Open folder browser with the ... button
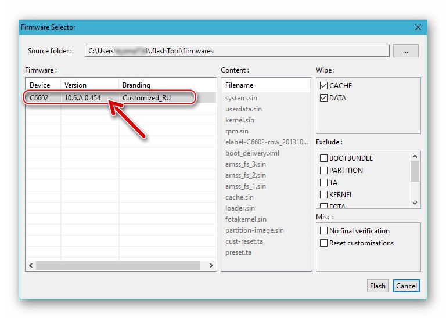Image resolution: width=446 pixels, height=318 pixels. (x=405, y=51)
